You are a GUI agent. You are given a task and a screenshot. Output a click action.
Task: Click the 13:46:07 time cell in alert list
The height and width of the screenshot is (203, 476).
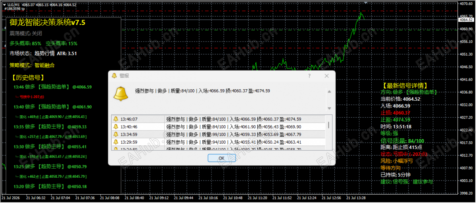click(x=129, y=119)
